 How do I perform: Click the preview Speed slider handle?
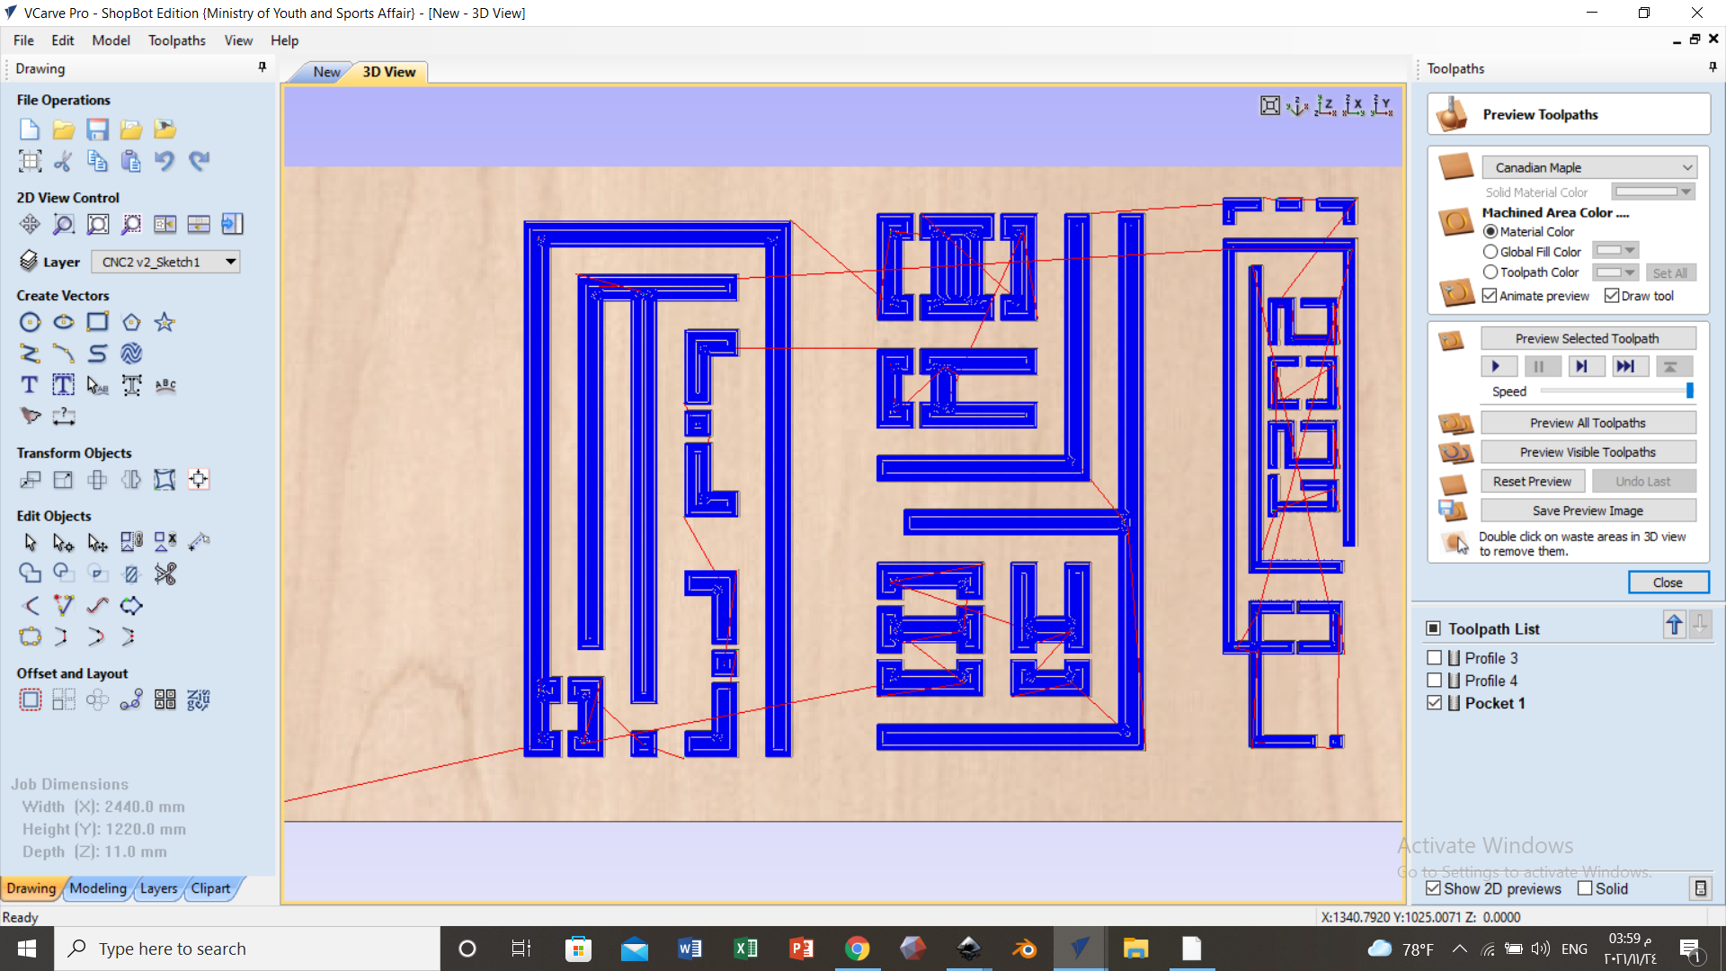[1690, 390]
